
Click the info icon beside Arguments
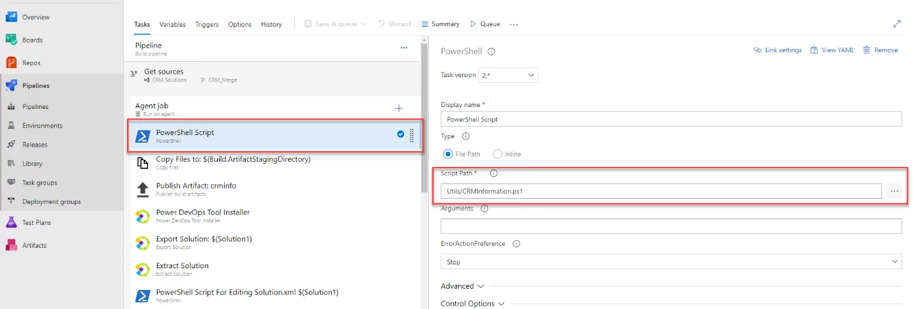pos(484,208)
